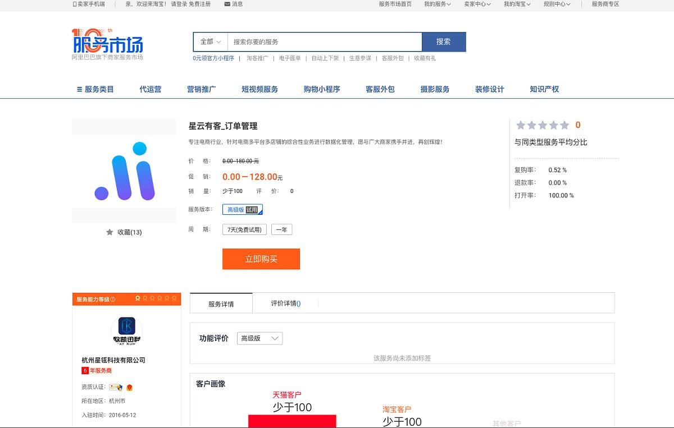The height and width of the screenshot is (428, 674).
Task: Open the 客服外包 navigation menu item
Action: coord(380,89)
